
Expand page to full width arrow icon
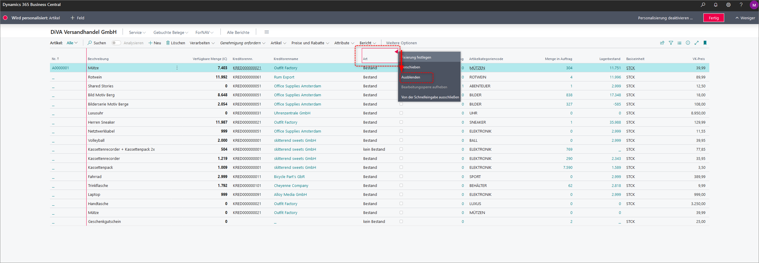point(697,43)
